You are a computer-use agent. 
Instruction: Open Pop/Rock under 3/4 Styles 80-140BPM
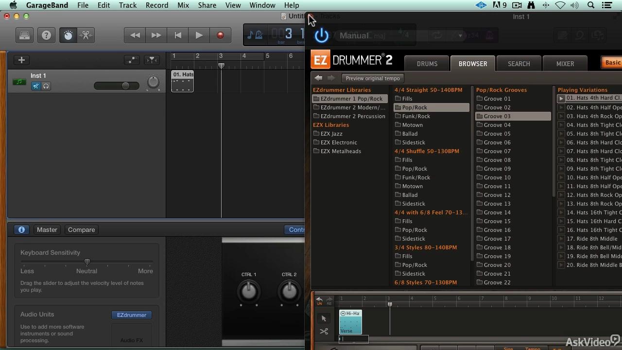411,265
